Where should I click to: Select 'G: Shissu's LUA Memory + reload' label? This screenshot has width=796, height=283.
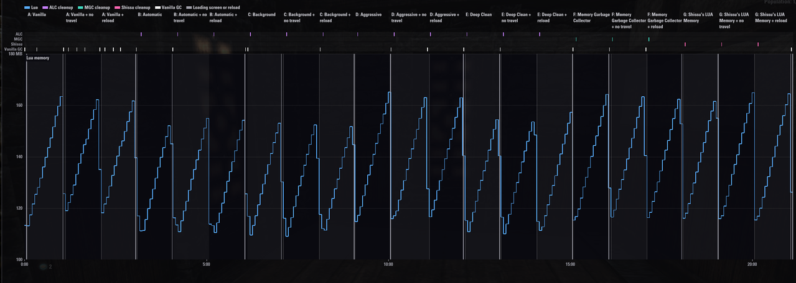[x=771, y=17]
